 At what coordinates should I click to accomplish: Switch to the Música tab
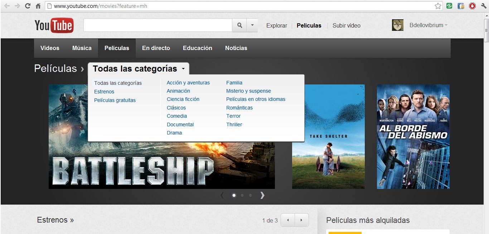(x=82, y=48)
